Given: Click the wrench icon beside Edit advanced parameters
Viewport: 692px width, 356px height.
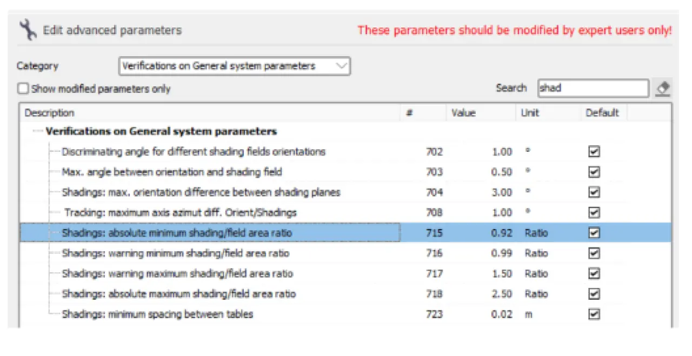Looking at the screenshot, I should pyautogui.click(x=28, y=30).
